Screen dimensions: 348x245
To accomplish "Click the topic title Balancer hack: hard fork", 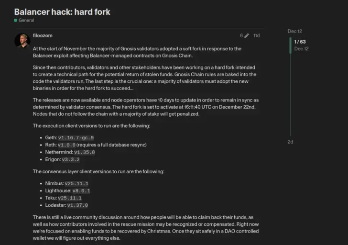I will 62,11.
